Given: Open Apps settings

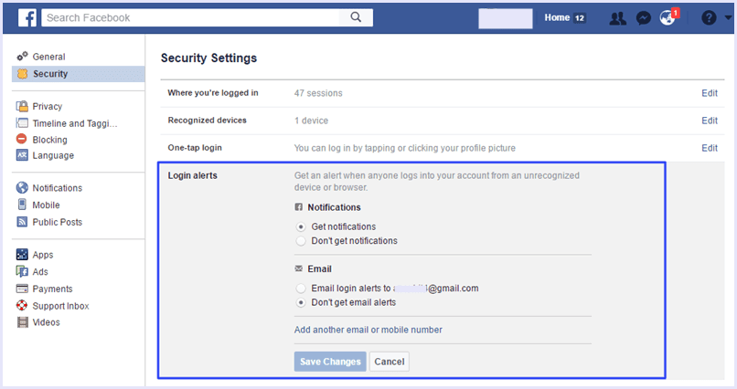Looking at the screenshot, I should tap(43, 255).
